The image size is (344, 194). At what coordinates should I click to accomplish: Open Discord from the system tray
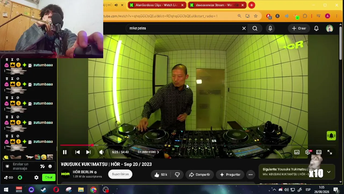tap(281, 190)
